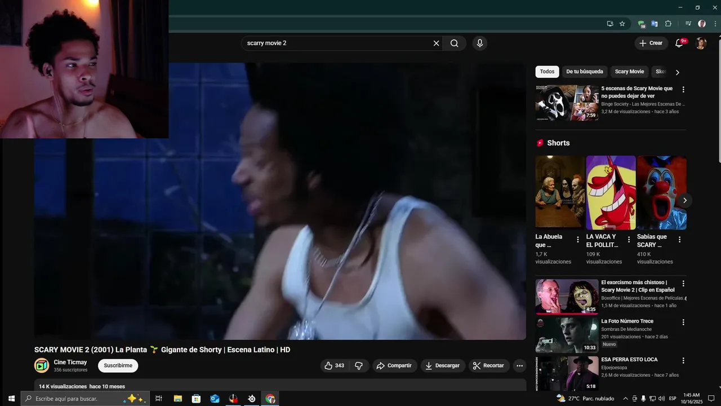Image resolution: width=721 pixels, height=406 pixels.
Task: Open options for 5 escenas video
Action: coord(683,90)
